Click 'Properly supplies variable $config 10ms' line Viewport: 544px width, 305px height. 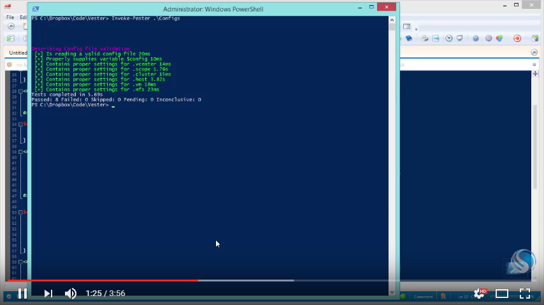(x=104, y=59)
